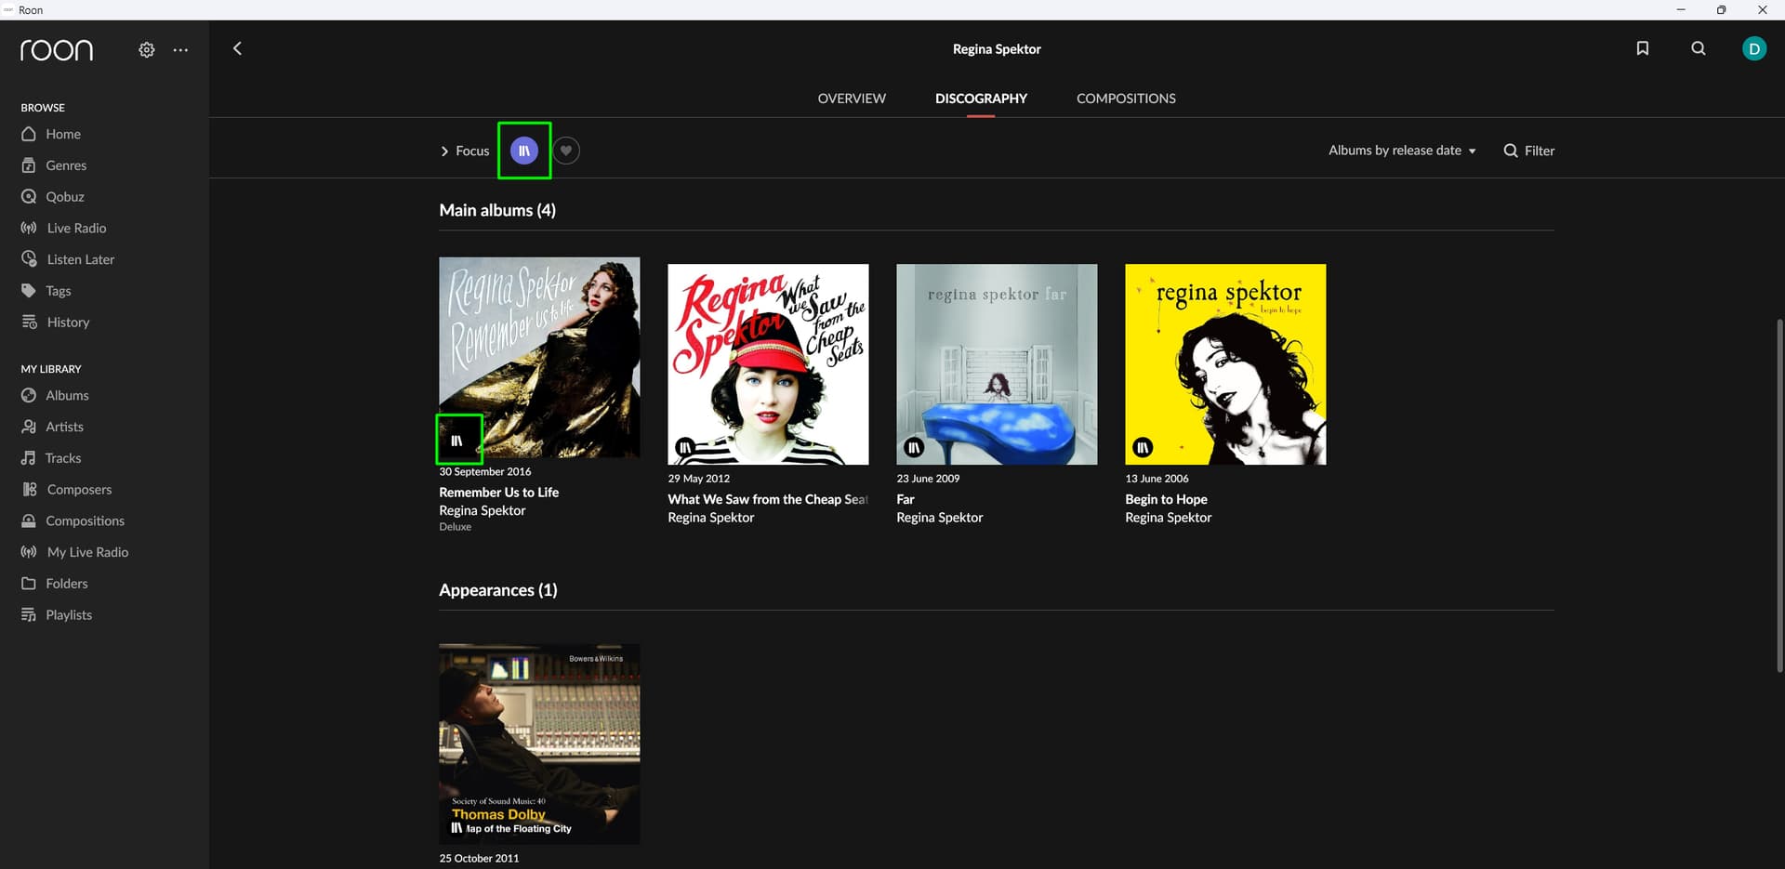
Task: Click Regina Spektor page title
Action: (x=997, y=49)
